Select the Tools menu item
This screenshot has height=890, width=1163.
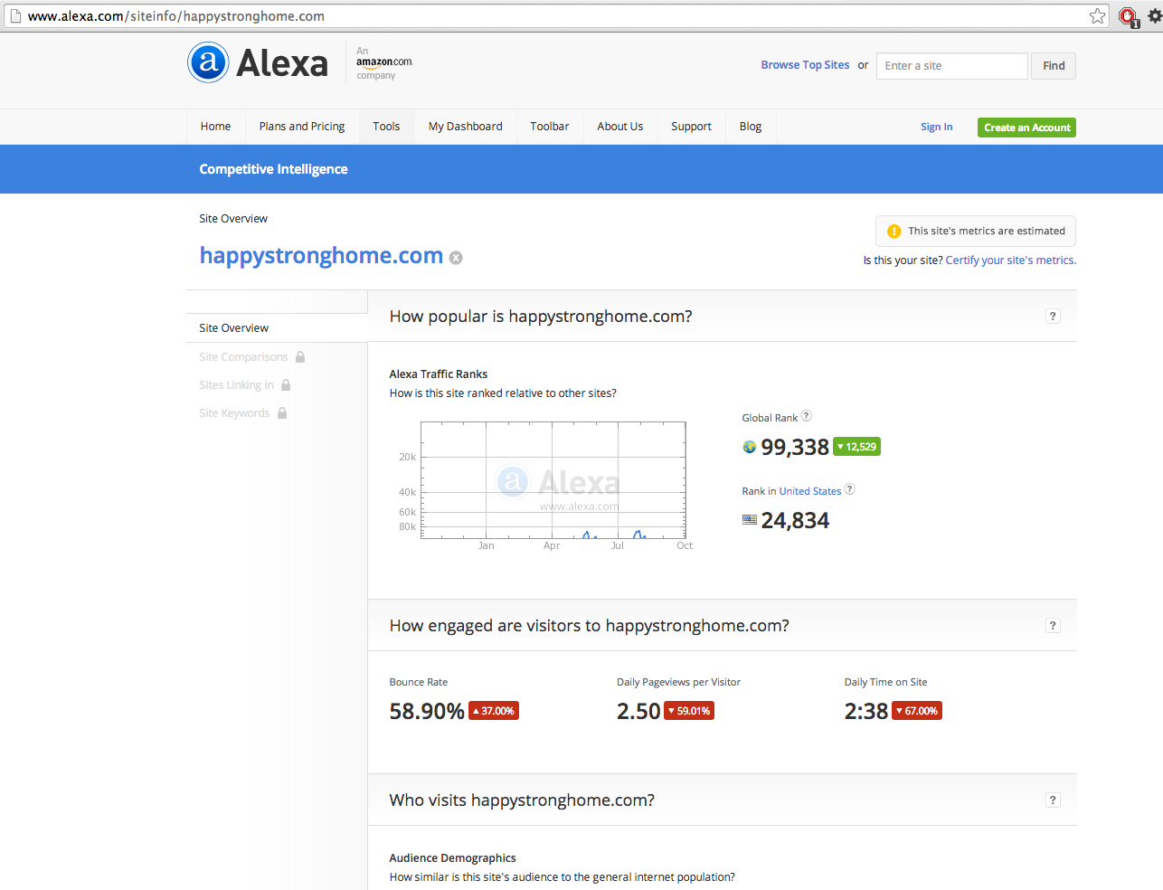tap(386, 127)
